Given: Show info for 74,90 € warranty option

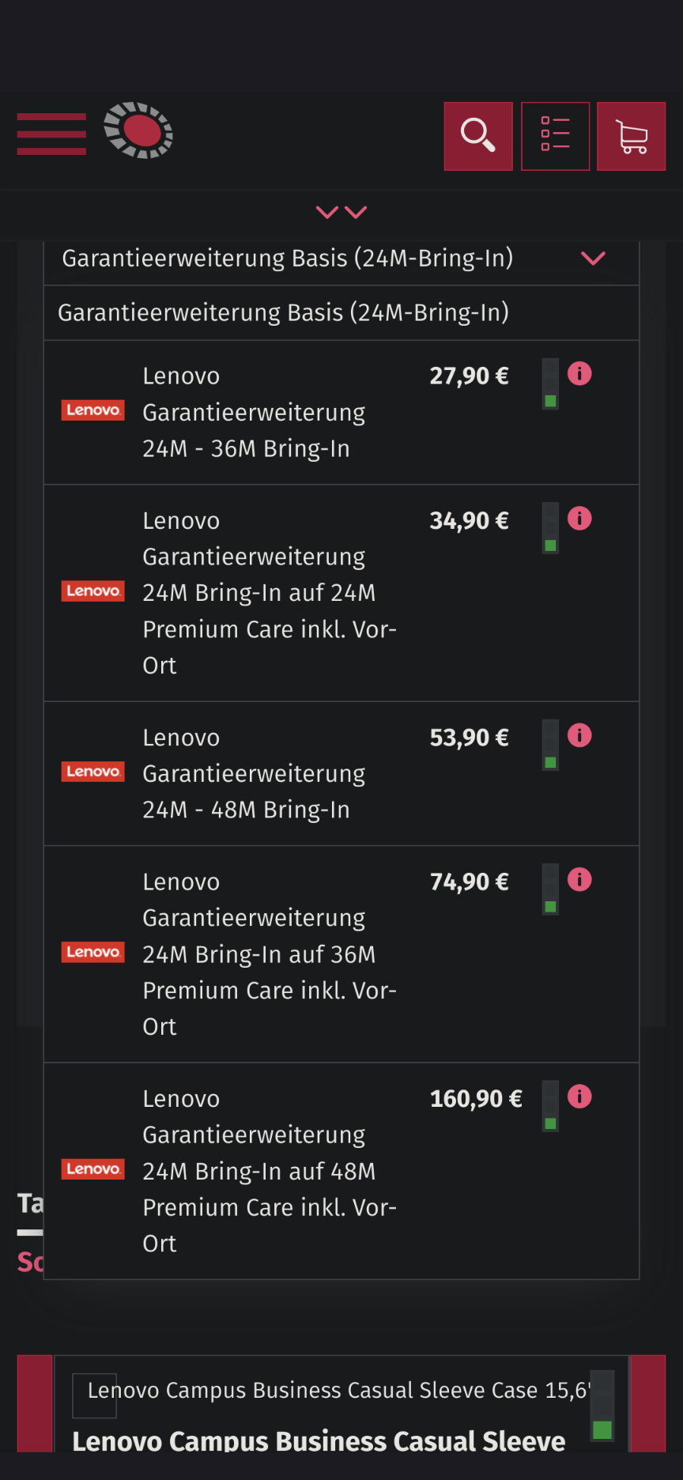Looking at the screenshot, I should tap(579, 879).
